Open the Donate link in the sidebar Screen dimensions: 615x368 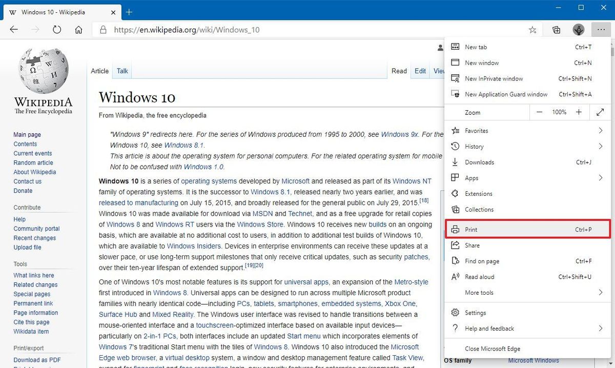pyautogui.click(x=23, y=190)
